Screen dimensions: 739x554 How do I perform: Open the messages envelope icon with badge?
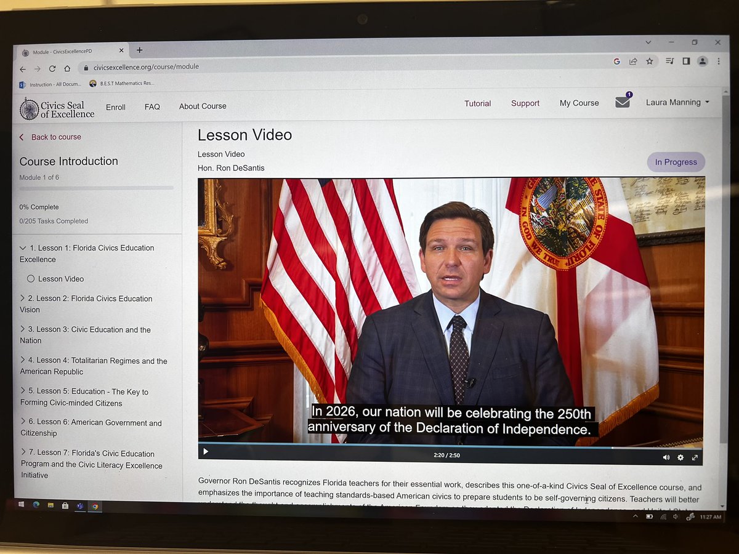click(623, 102)
